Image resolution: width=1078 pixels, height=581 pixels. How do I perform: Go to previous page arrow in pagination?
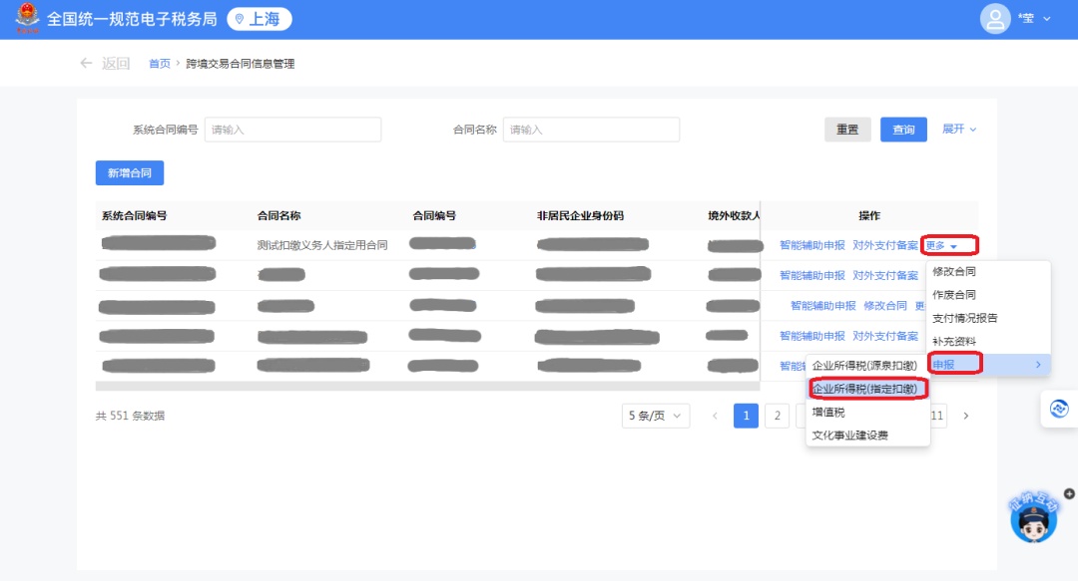pos(715,416)
